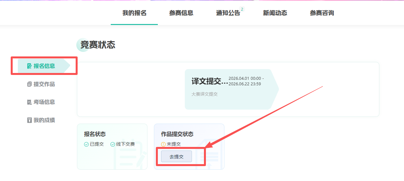This screenshot has width=404, height=181.
Task: Switch to the 我的报名 tab
Action: (134, 13)
